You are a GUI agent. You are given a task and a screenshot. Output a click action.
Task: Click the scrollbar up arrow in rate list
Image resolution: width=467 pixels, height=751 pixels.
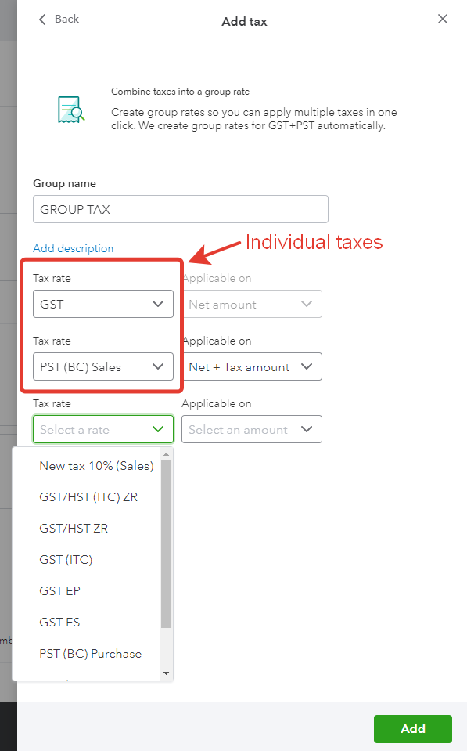tap(166, 454)
